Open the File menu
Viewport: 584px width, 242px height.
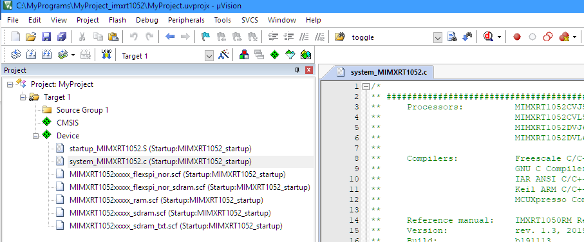pyautogui.click(x=13, y=20)
